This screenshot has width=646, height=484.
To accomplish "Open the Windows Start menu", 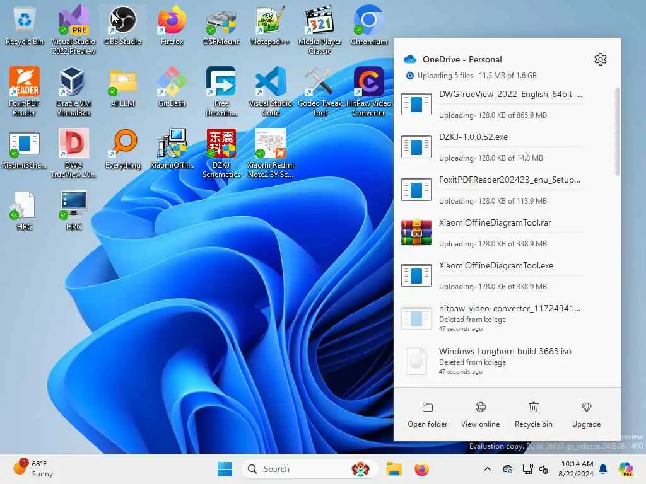I will coord(225,469).
